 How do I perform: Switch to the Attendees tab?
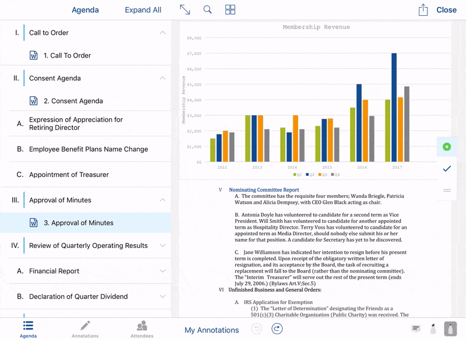point(142,329)
